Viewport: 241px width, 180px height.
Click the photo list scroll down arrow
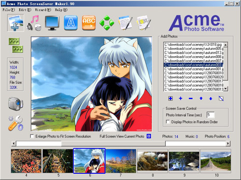tap(226, 89)
